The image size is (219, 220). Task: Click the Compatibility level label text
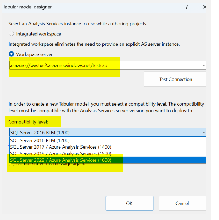coord(28,122)
